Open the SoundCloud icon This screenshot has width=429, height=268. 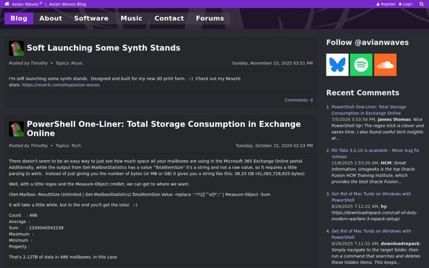[386, 65]
